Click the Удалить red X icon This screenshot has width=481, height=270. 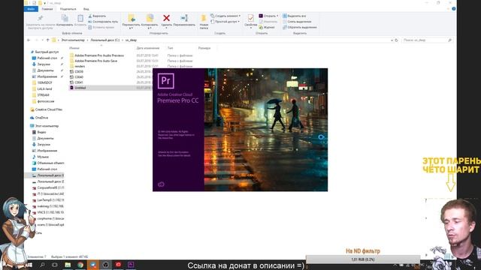click(166, 18)
